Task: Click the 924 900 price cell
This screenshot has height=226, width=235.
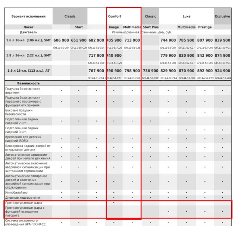Action: tap(222, 71)
